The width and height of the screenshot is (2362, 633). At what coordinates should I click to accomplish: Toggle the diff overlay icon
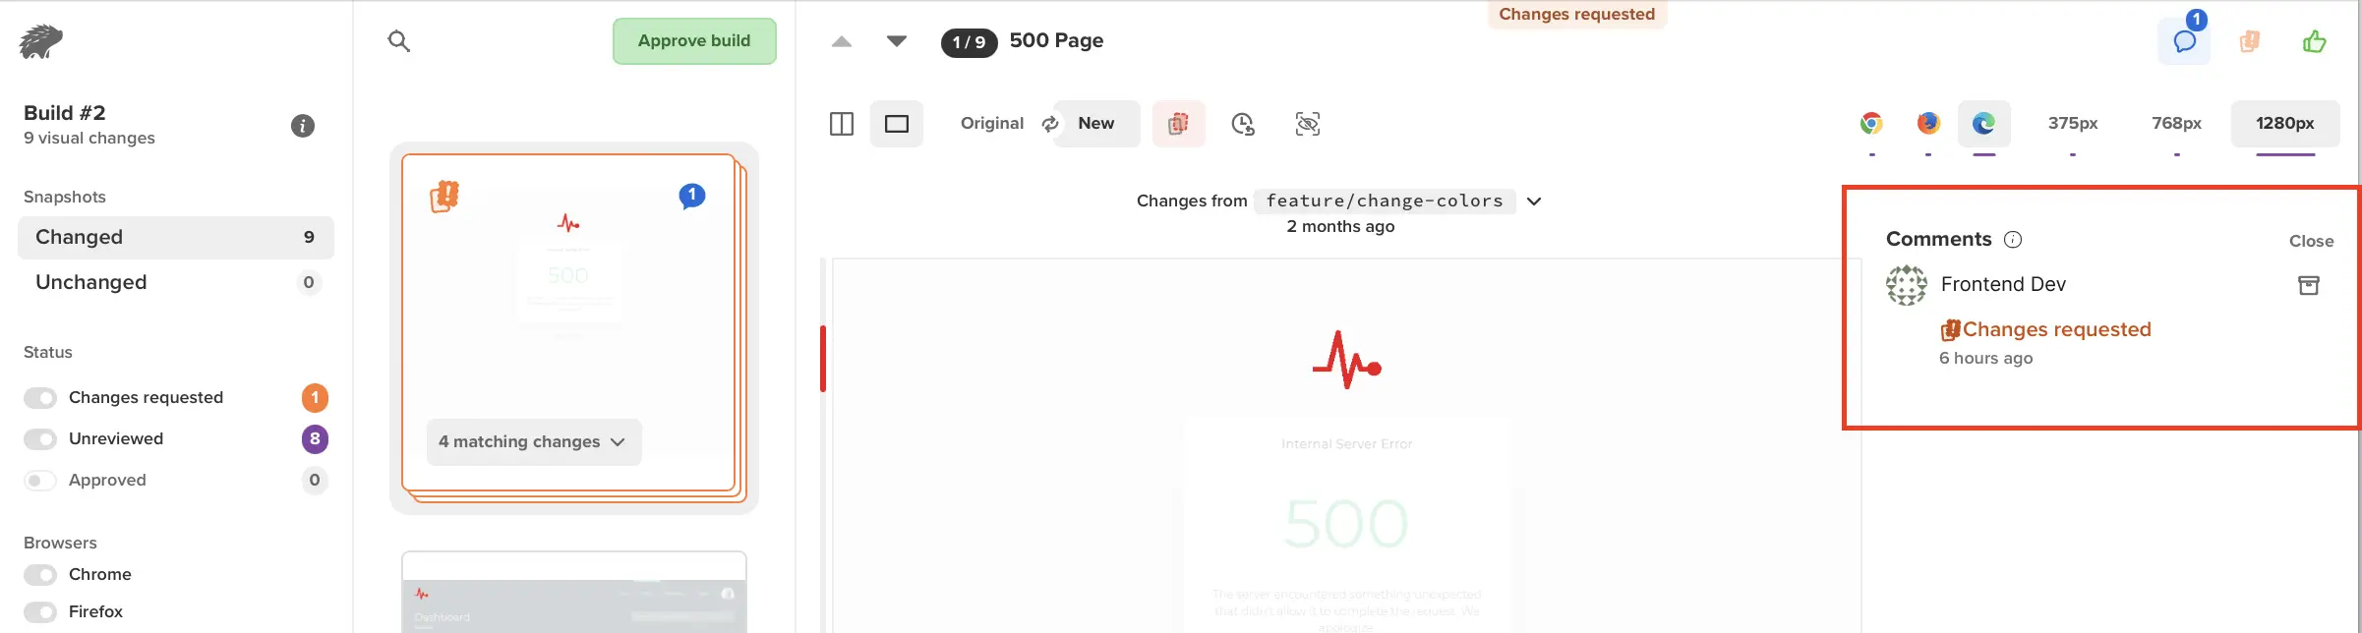[1178, 124]
